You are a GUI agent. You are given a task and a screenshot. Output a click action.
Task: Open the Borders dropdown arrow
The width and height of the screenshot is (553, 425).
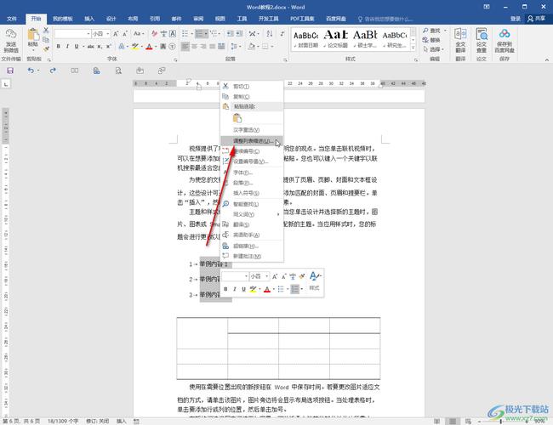tap(272, 46)
